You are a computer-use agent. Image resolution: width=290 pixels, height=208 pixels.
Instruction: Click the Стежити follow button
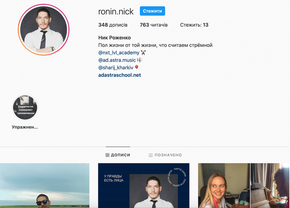[x=152, y=11]
